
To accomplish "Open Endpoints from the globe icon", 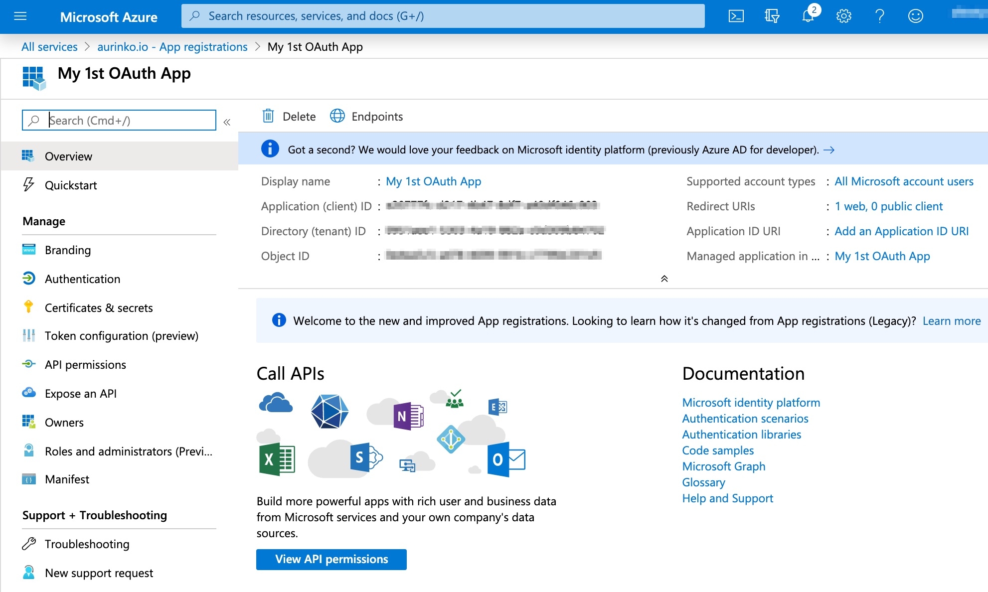I will 337,116.
